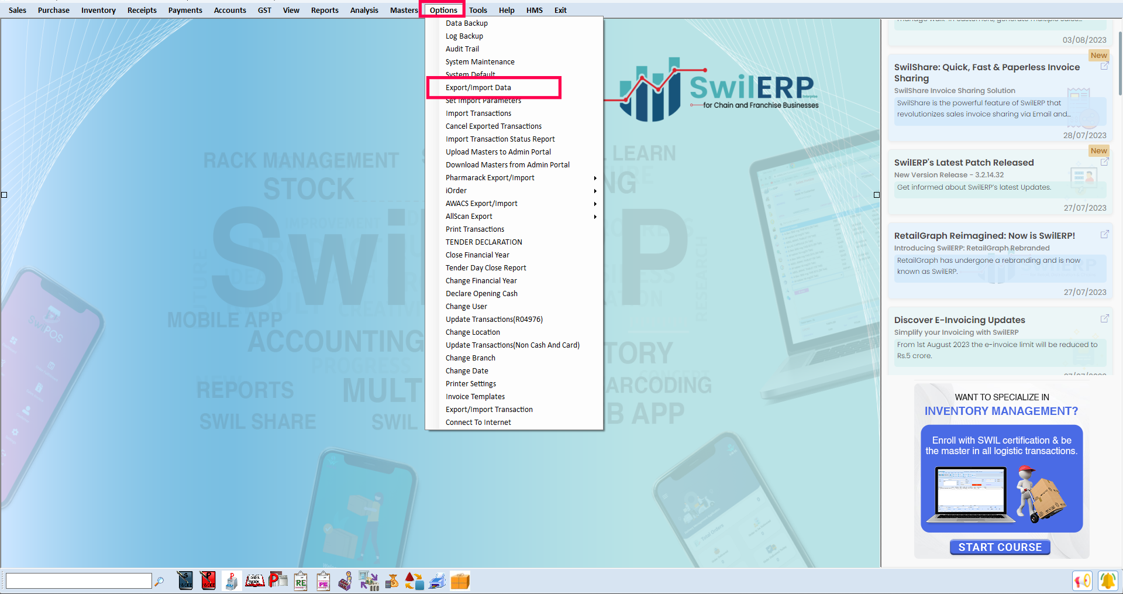Viewport: 1123px width, 594px height.
Task: Click the search magnifier icon in bottom toolbar
Action: [x=159, y=581]
